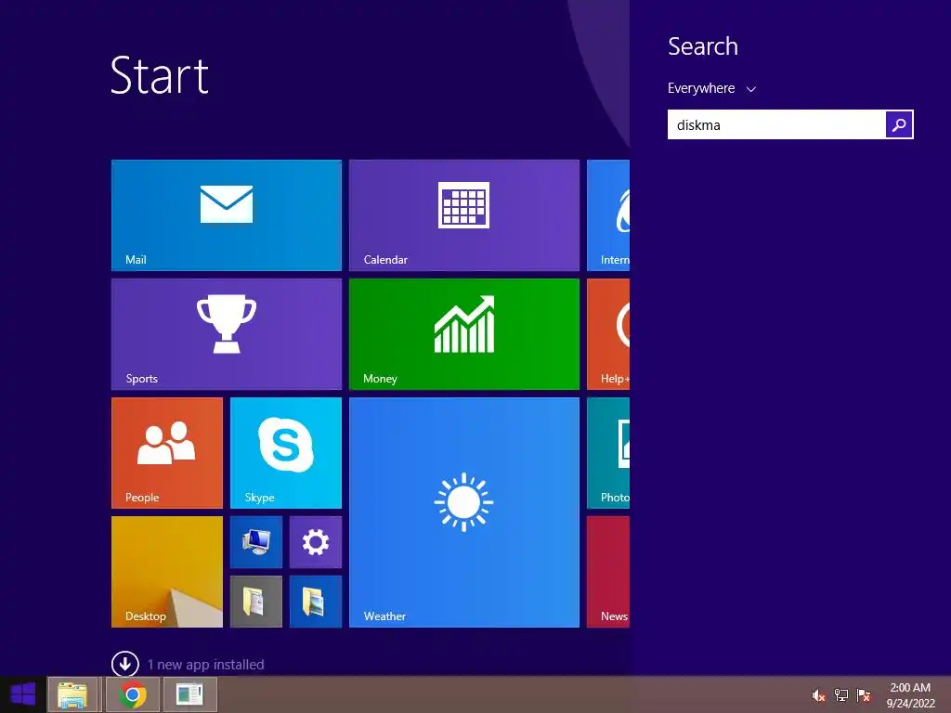Show all apps with the down arrow
Screen dimensions: 951x713
point(125,664)
